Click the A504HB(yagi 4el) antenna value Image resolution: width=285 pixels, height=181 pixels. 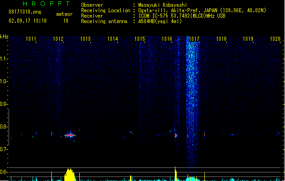(x=160, y=21)
